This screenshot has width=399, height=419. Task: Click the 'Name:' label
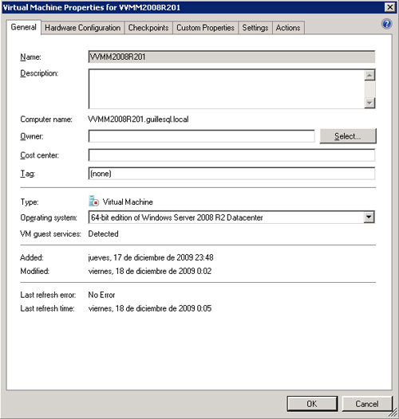(30, 57)
